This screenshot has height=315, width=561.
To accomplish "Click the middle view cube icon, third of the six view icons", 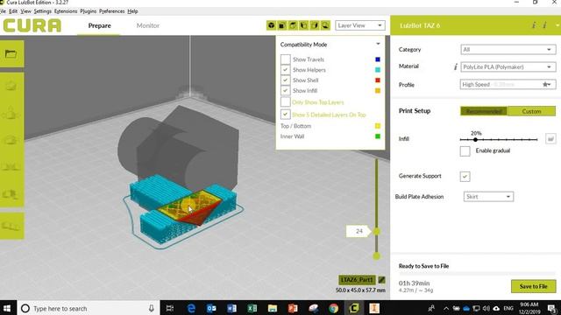I will (x=293, y=25).
